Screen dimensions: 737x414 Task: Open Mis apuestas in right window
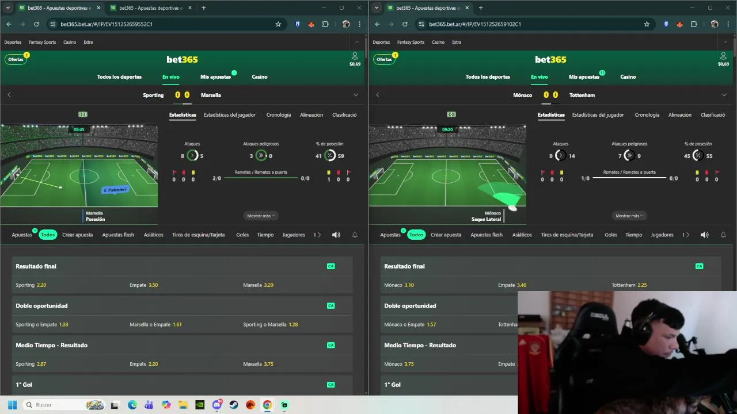click(584, 76)
